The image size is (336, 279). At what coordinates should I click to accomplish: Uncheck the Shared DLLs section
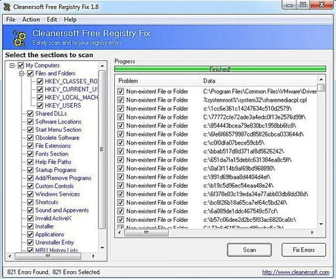click(x=30, y=114)
